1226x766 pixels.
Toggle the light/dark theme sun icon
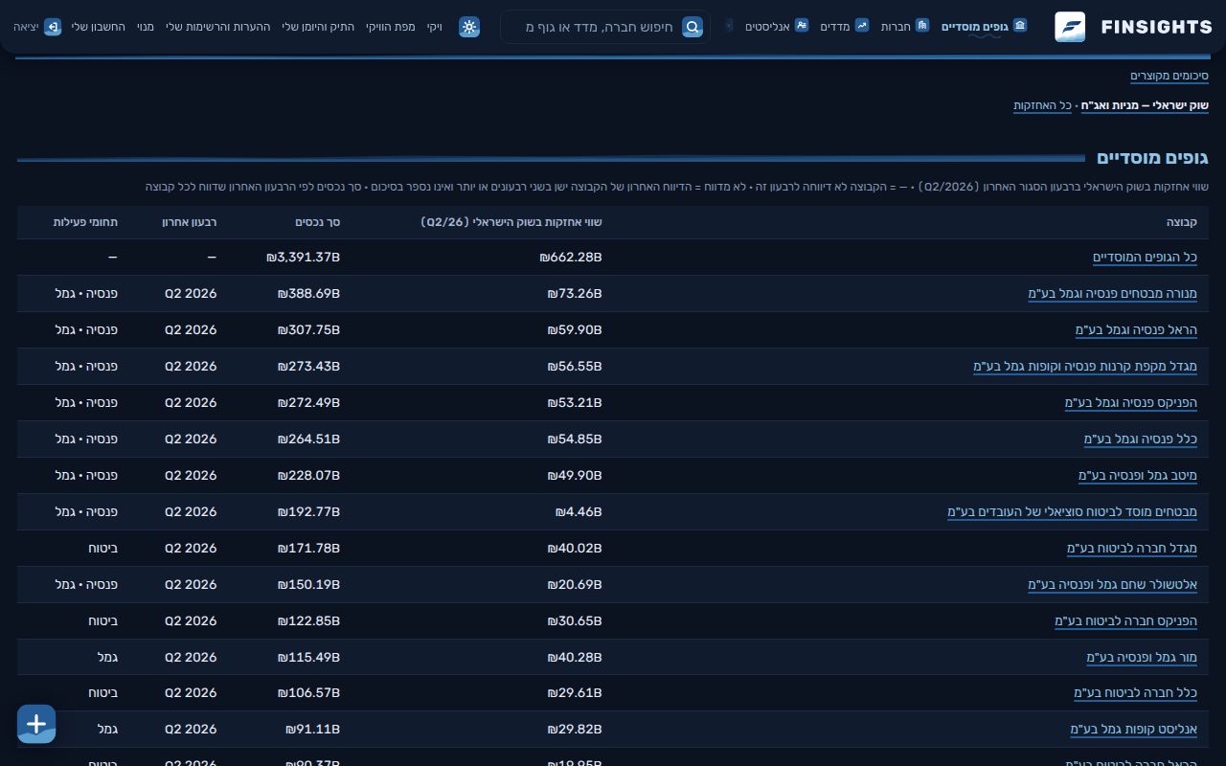pyautogui.click(x=469, y=27)
